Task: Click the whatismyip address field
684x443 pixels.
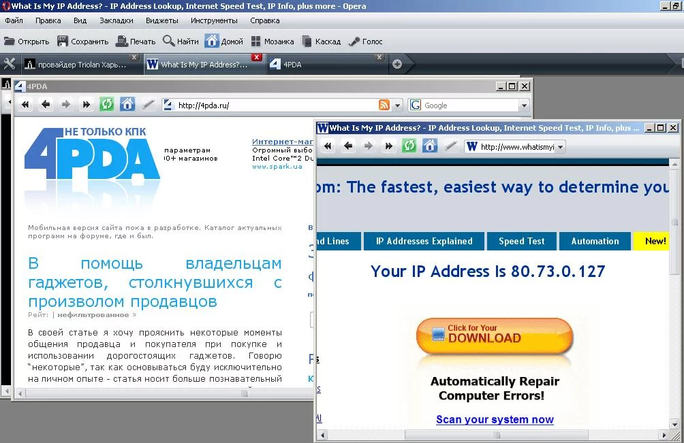Action: click(x=510, y=147)
